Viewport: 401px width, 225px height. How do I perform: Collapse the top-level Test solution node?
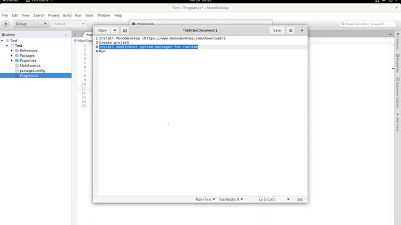(x=3, y=41)
